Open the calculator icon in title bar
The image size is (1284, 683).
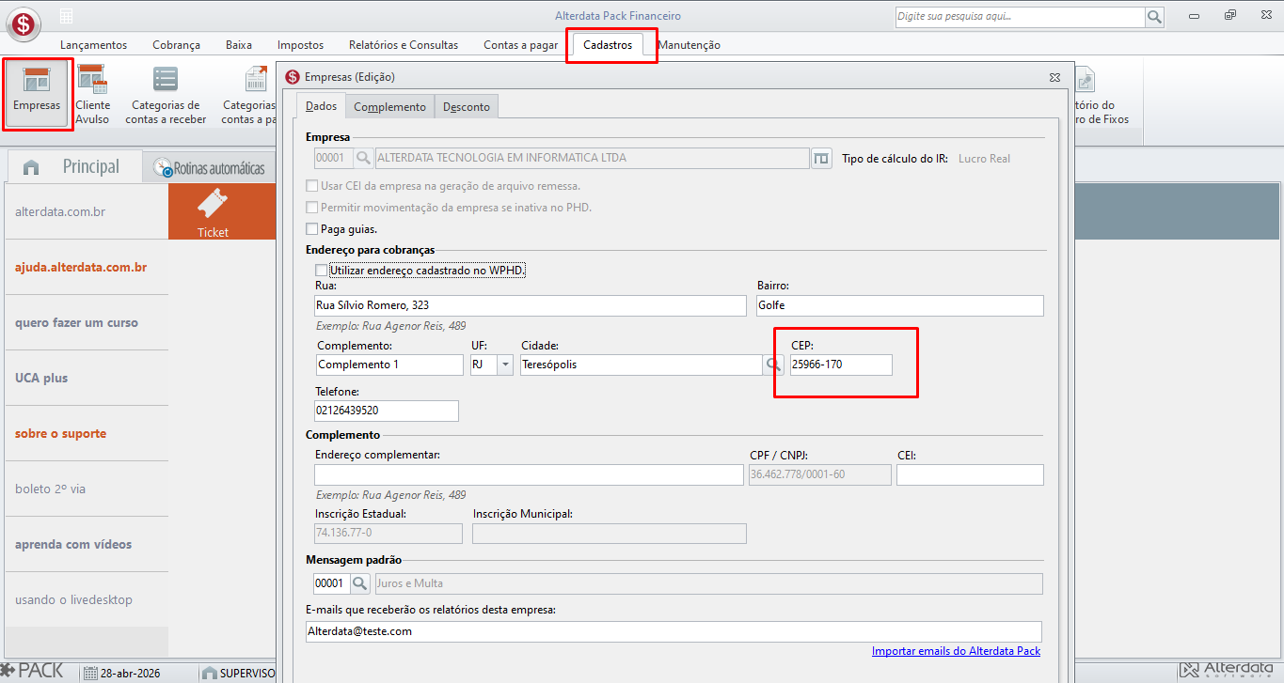(x=66, y=16)
